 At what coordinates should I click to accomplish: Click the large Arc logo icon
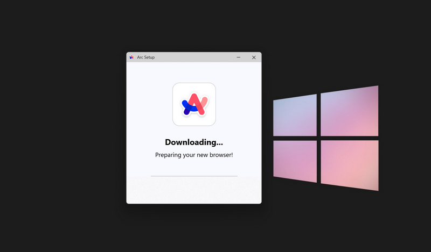click(x=194, y=104)
